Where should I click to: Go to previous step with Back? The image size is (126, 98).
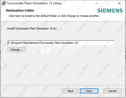tap(71, 91)
